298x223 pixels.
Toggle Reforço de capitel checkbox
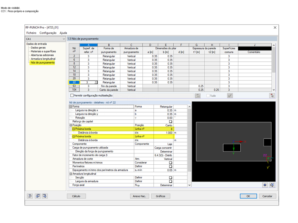click(171, 121)
